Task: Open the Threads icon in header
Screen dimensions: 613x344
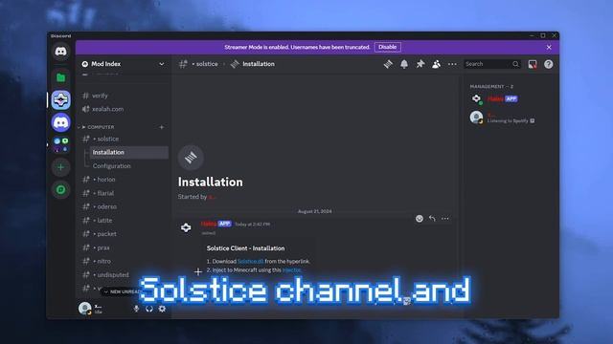Action: (x=388, y=64)
